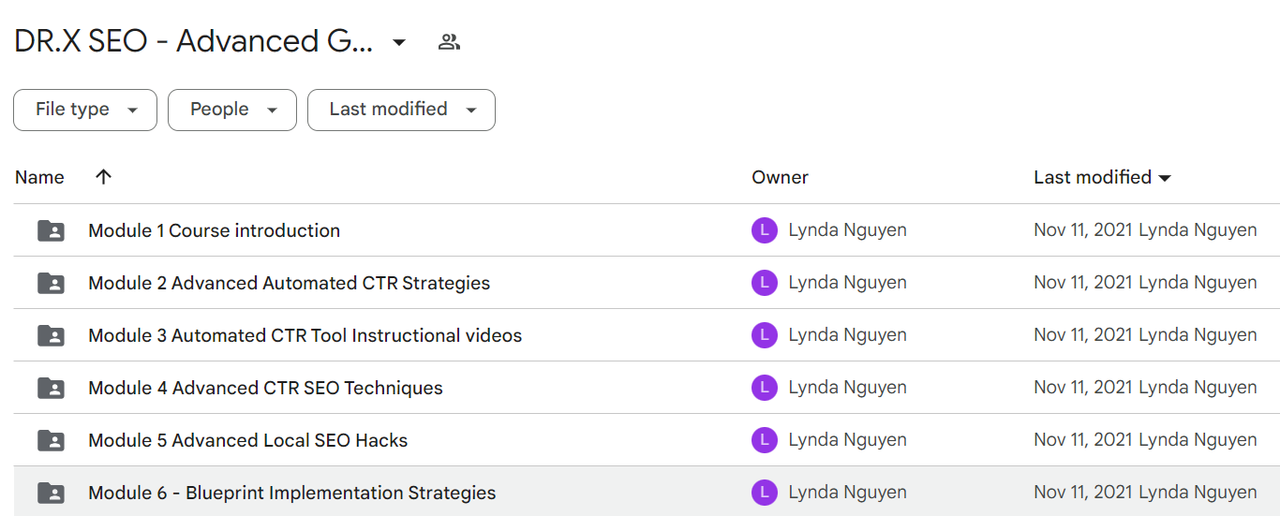Click the Module 6 shared folder icon
1280x516 pixels.
click(52, 493)
